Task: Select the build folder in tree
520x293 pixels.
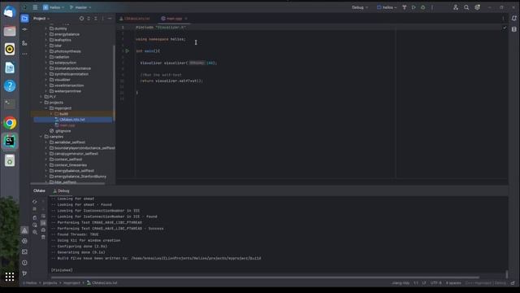Action: point(63,114)
